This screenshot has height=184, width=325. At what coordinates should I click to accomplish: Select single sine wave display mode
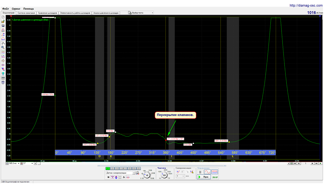[207, 172]
